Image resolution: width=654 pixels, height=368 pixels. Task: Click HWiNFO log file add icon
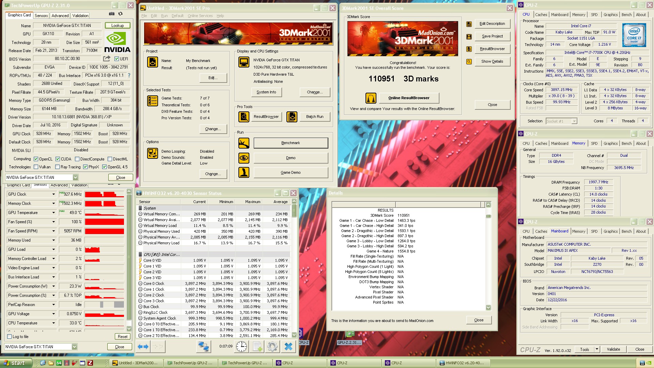point(258,347)
